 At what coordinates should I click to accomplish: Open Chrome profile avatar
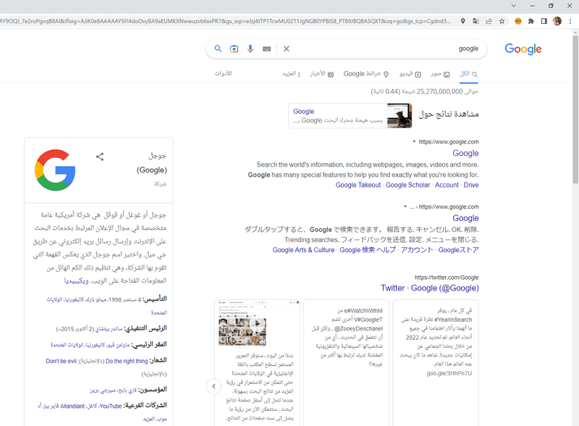(557, 21)
